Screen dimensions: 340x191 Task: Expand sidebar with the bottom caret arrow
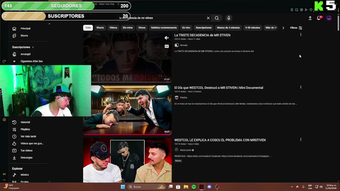pos(49,181)
